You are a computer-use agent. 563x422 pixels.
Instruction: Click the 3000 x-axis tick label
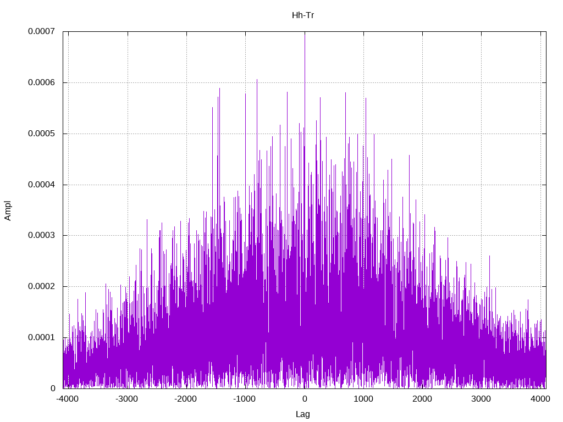[x=481, y=399]
